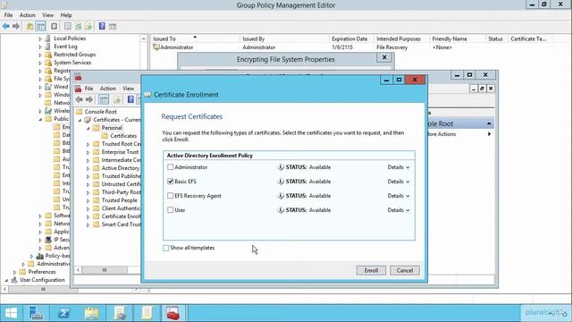Image resolution: width=572 pixels, height=322 pixels.
Task: Enable the Show all templates checkbox
Action: [x=166, y=248]
